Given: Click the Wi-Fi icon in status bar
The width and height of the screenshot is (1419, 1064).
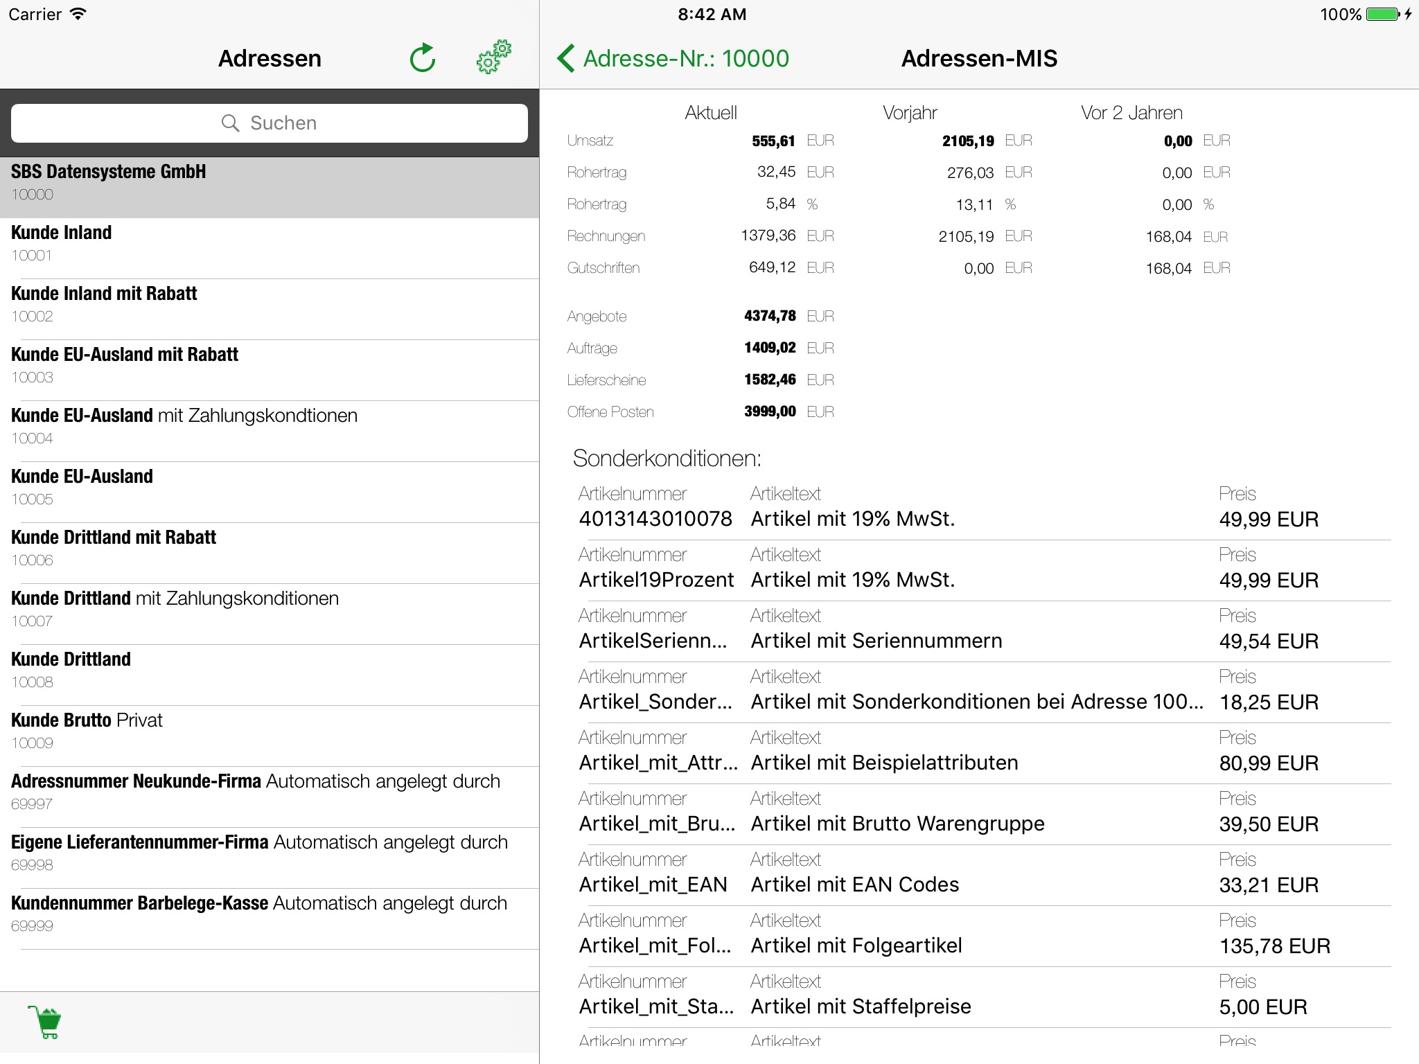Looking at the screenshot, I should 78,14.
